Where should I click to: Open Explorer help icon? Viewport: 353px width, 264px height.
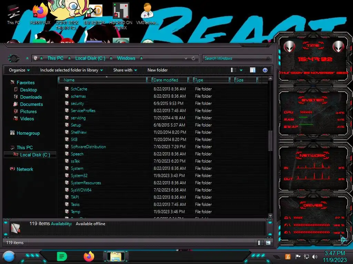[x=265, y=70]
